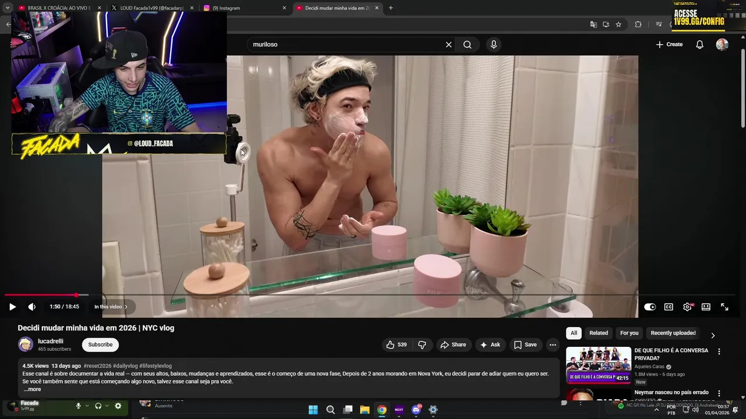Open the browser extensions puzzle icon
The width and height of the screenshot is (746, 419).
[638, 24]
